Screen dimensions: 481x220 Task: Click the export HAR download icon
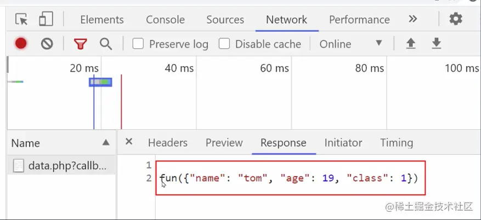[x=437, y=44]
